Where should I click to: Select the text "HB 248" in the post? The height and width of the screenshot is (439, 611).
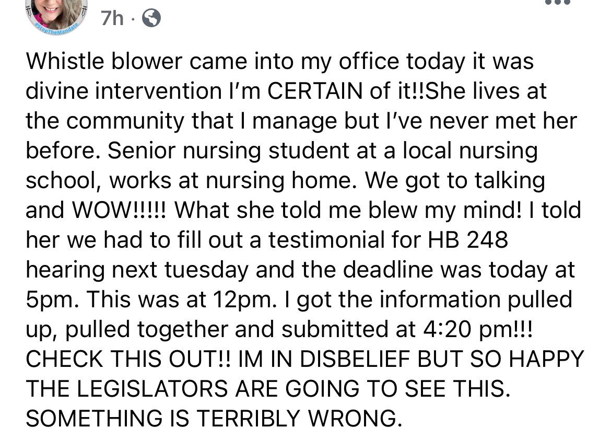pos(467,239)
